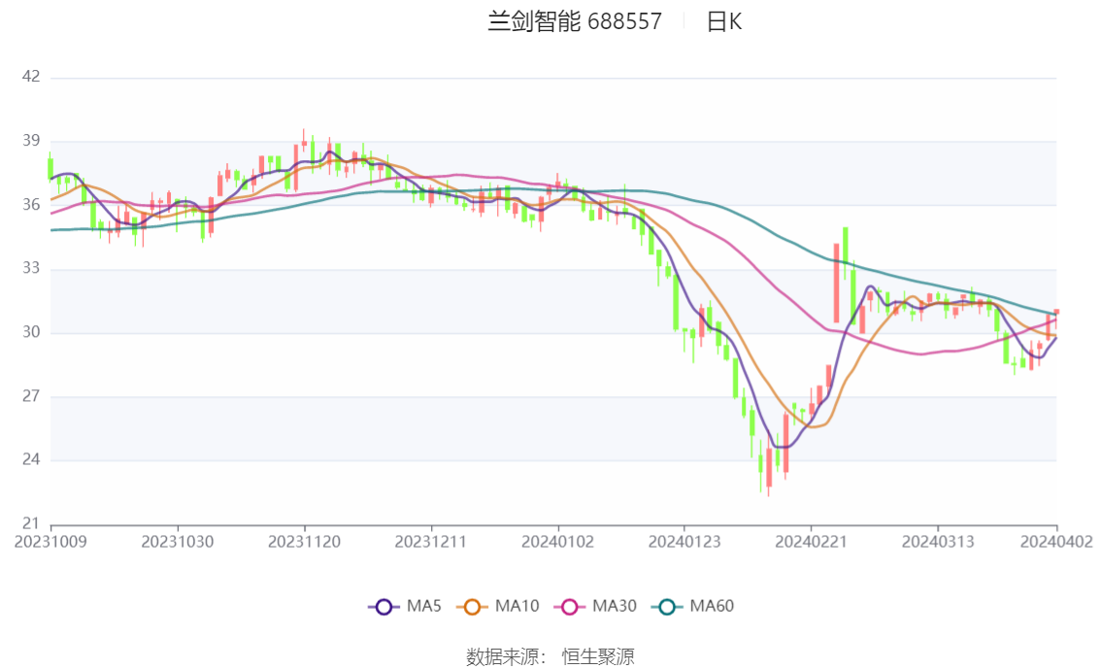Click the 33 price axis label
The image size is (1101, 669).
[x=31, y=268]
